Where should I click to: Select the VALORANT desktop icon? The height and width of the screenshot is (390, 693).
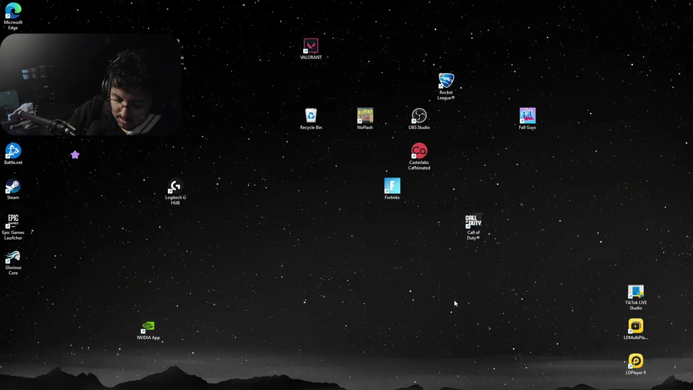(311, 48)
